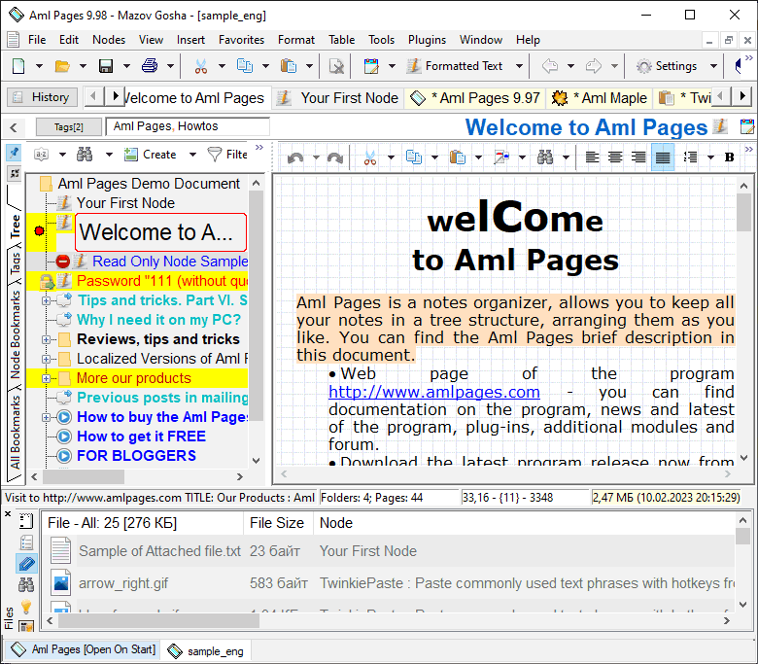758x664 pixels.
Task: Open the Nodes menu
Action: (x=109, y=40)
